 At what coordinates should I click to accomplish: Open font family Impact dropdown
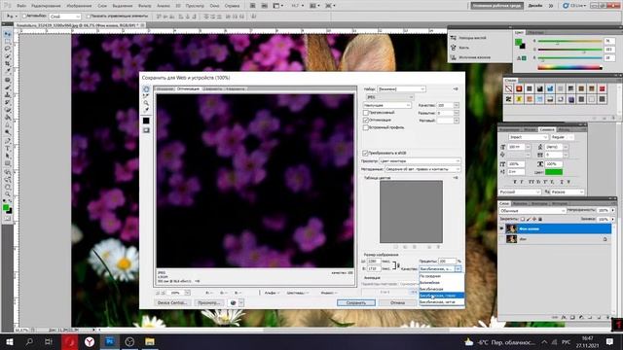tap(529, 137)
